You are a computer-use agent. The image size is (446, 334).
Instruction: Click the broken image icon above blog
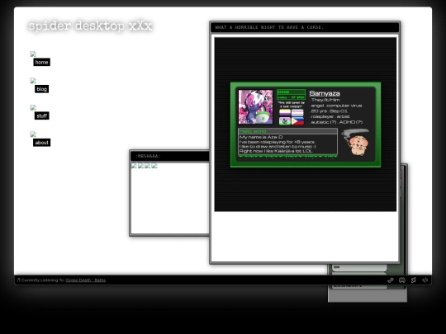tap(33, 81)
